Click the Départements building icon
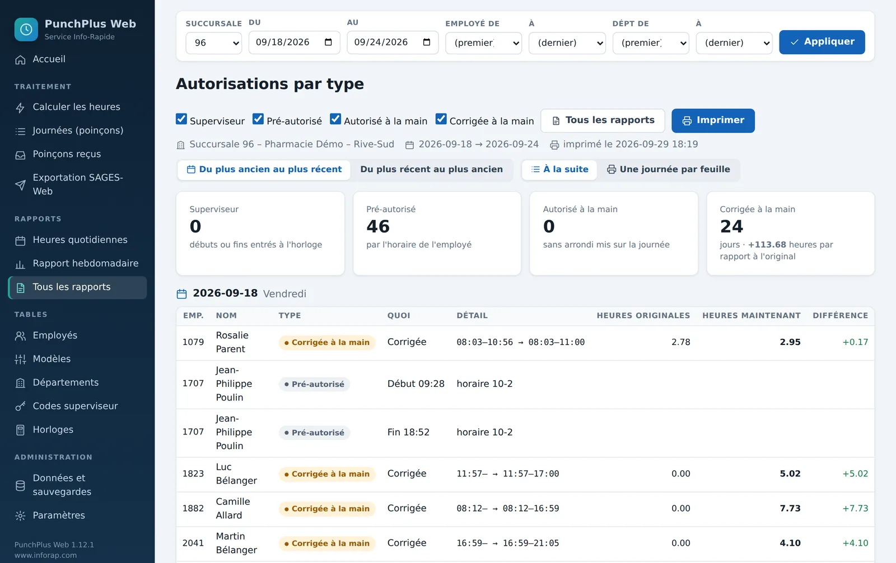 (x=20, y=383)
